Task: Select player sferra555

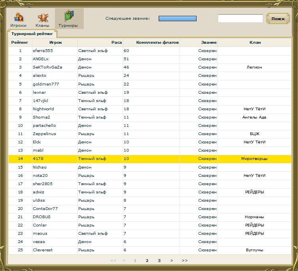Action: coord(43,51)
